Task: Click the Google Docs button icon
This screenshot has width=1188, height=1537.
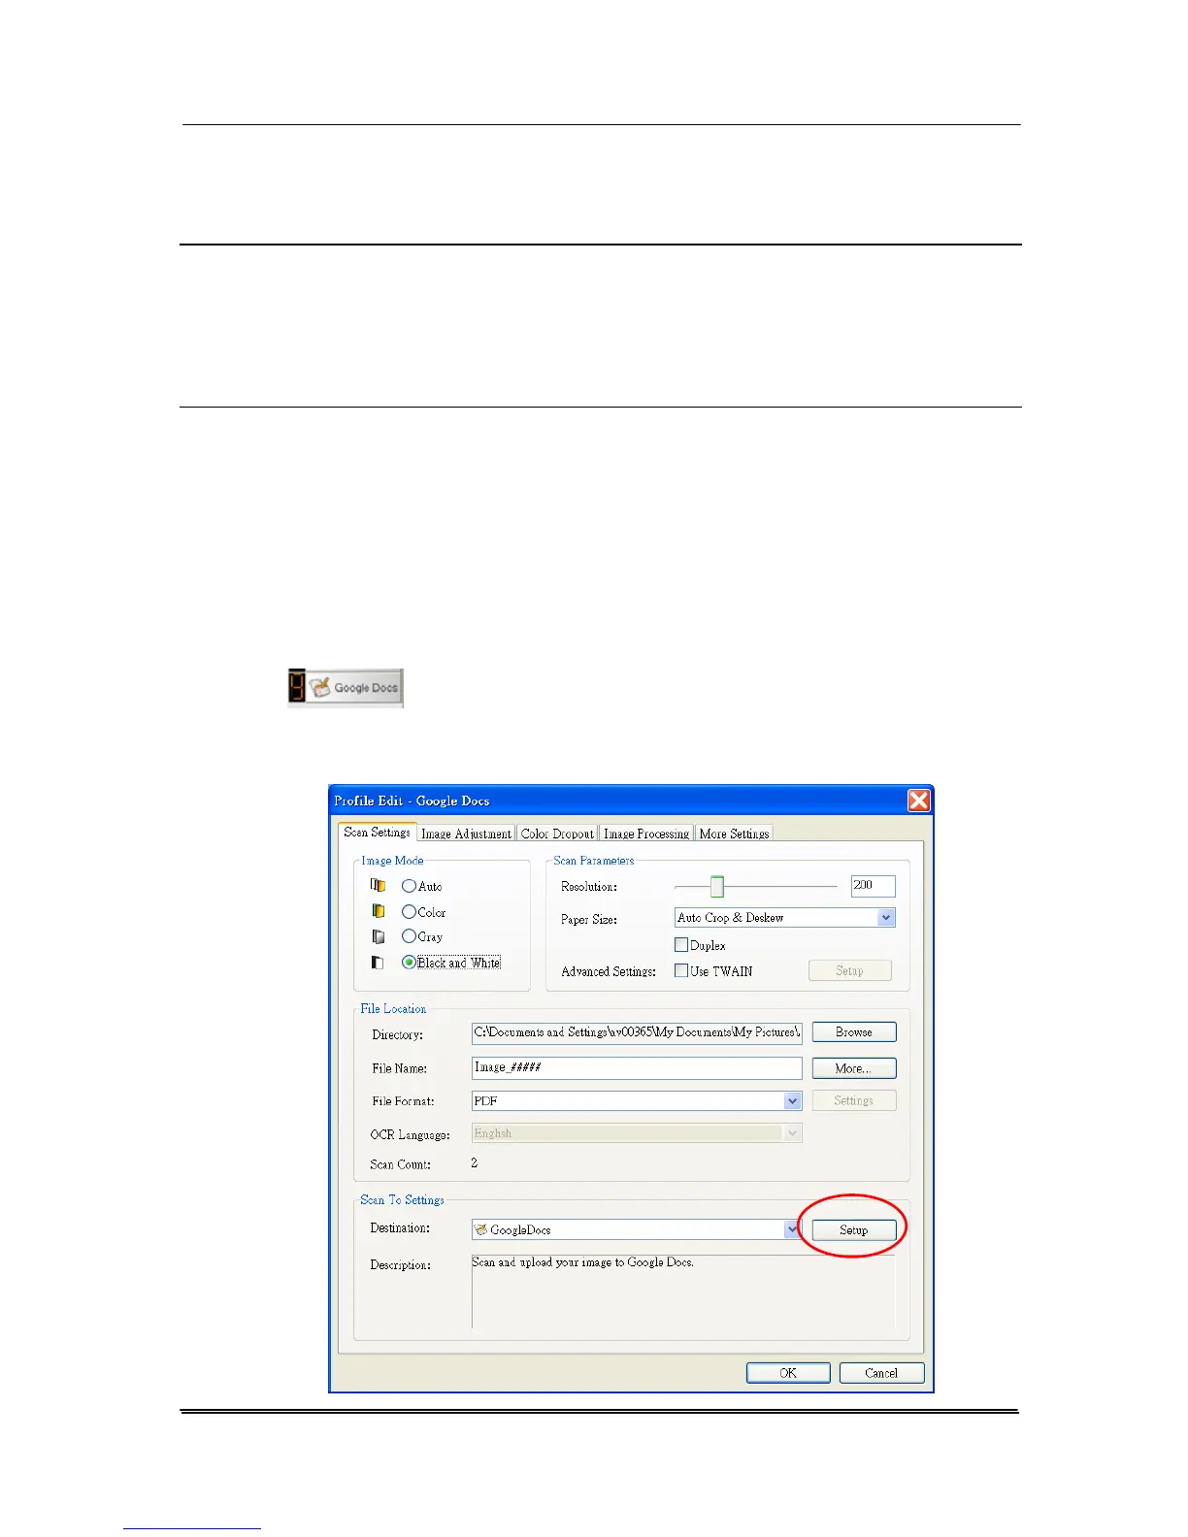Action: coord(345,687)
